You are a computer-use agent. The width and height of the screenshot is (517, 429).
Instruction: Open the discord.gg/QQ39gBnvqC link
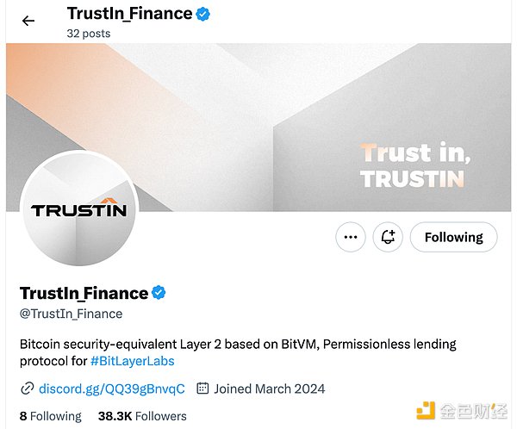pos(112,389)
